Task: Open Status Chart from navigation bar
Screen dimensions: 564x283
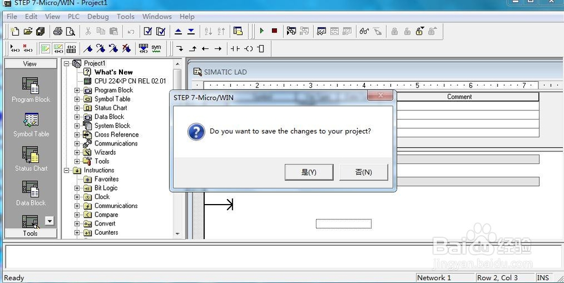Action: pyautogui.click(x=31, y=159)
